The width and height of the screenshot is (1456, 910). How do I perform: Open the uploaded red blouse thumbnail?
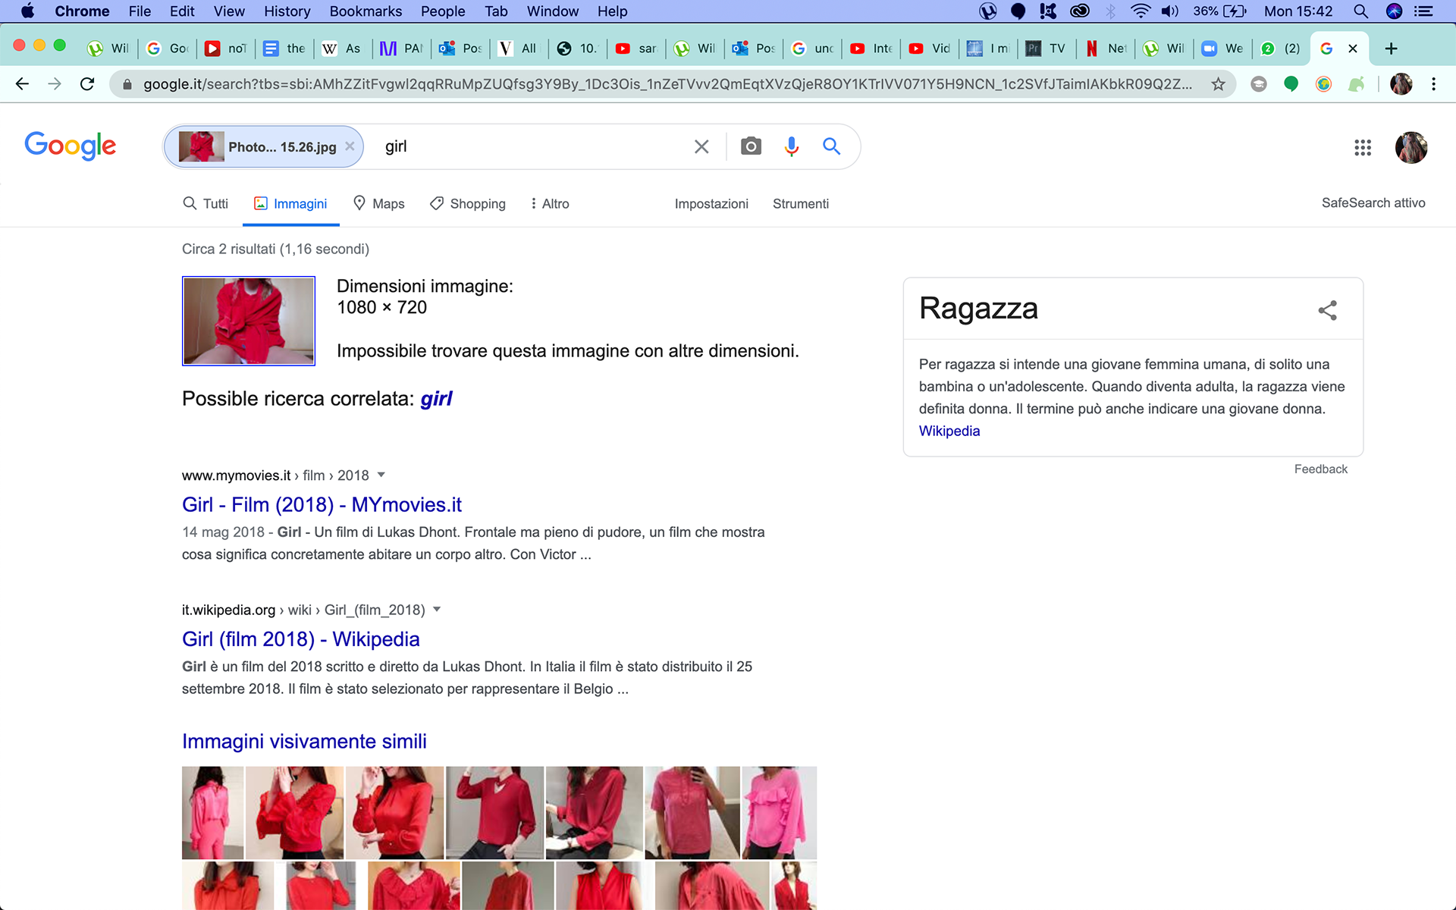[x=249, y=321]
